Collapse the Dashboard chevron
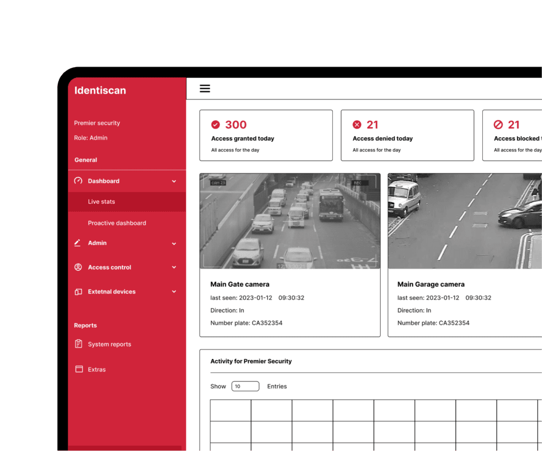Viewport: 542px width, 451px height. pyautogui.click(x=174, y=181)
